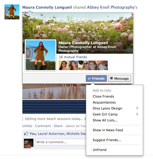Image resolution: width=153 pixels, height=159 pixels.
Task: Click the lightning bolt beside Geek Girl Camp
Action: pos(137,114)
